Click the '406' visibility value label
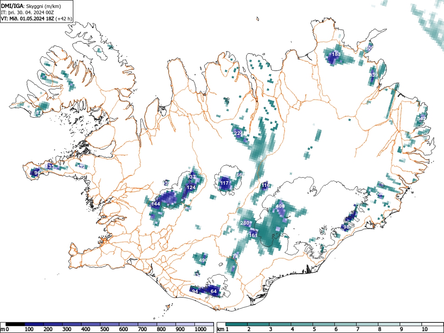 point(280,206)
